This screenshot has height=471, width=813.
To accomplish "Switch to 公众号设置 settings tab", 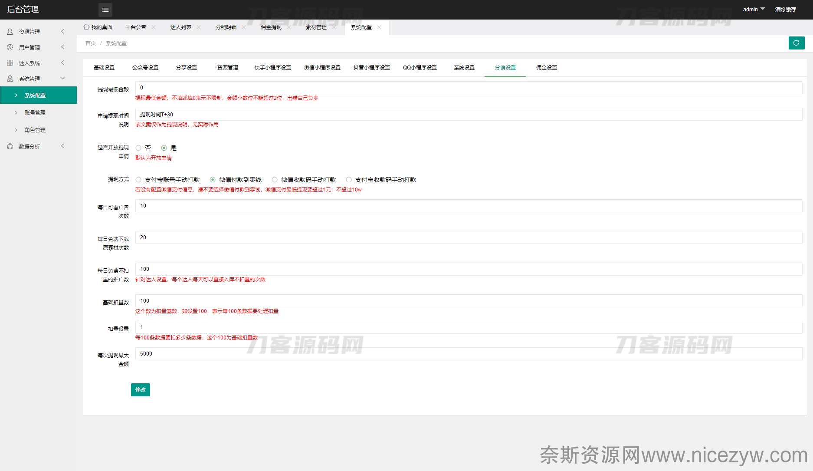I will coord(145,68).
